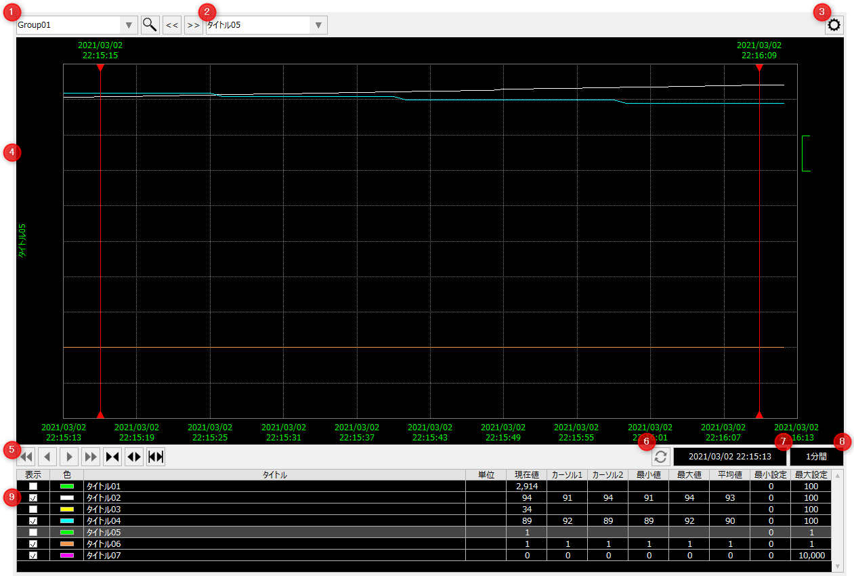
Task: Click the 1分間 time span field
Action: click(816, 457)
